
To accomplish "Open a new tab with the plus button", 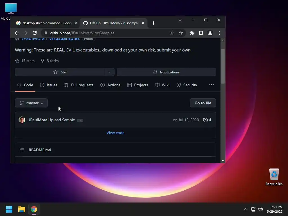I will point(154,23).
